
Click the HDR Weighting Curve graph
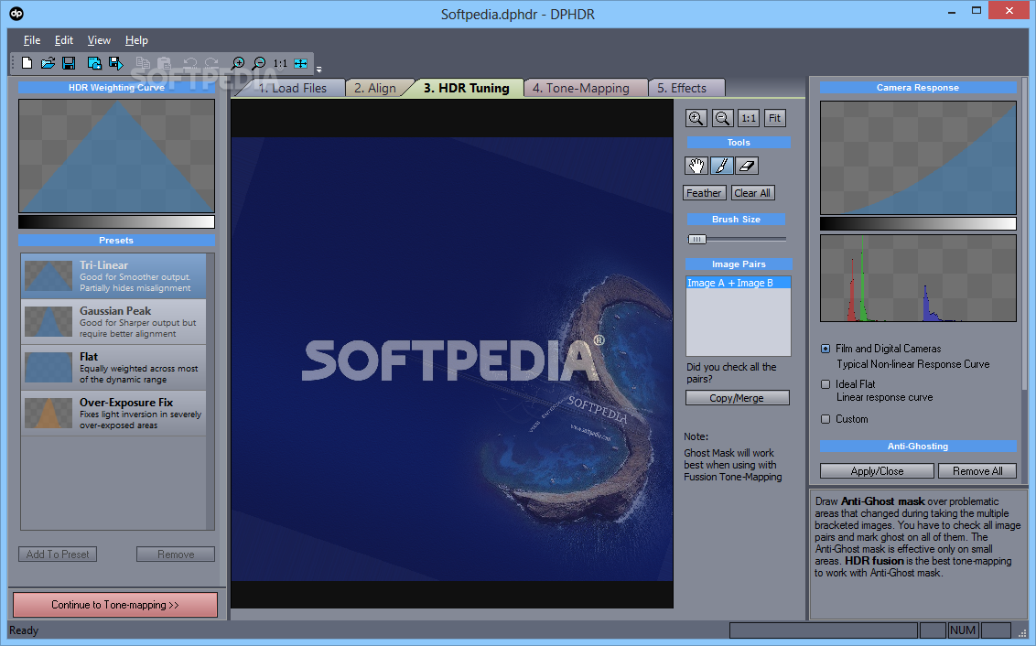click(116, 156)
